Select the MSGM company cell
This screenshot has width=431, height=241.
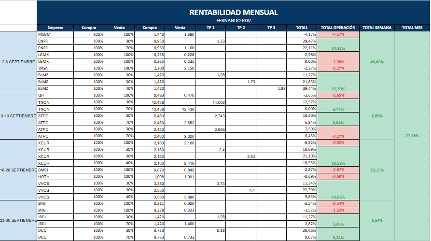pos(55,34)
